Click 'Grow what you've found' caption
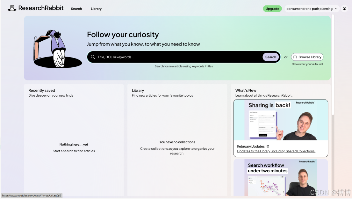This screenshot has width=352, height=199. [x=307, y=64]
